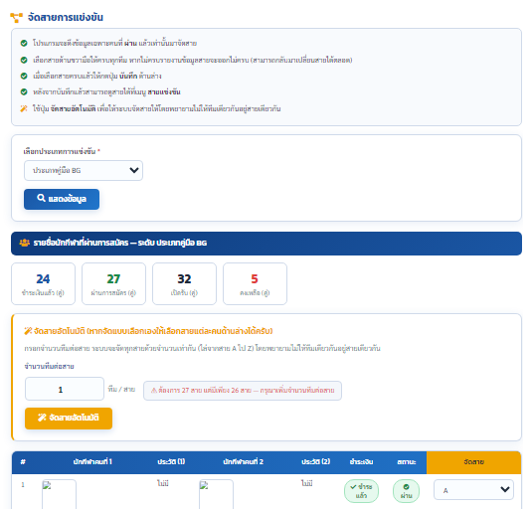The height and width of the screenshot is (509, 532).
Task: Click the people group icon in blue header
Action: tap(25, 243)
